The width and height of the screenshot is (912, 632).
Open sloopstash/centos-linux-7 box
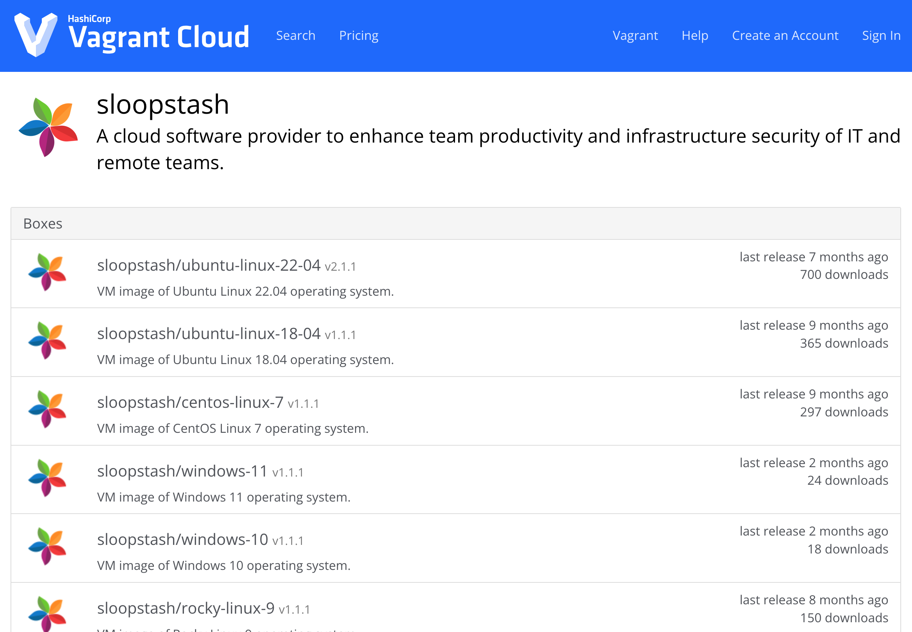click(190, 402)
